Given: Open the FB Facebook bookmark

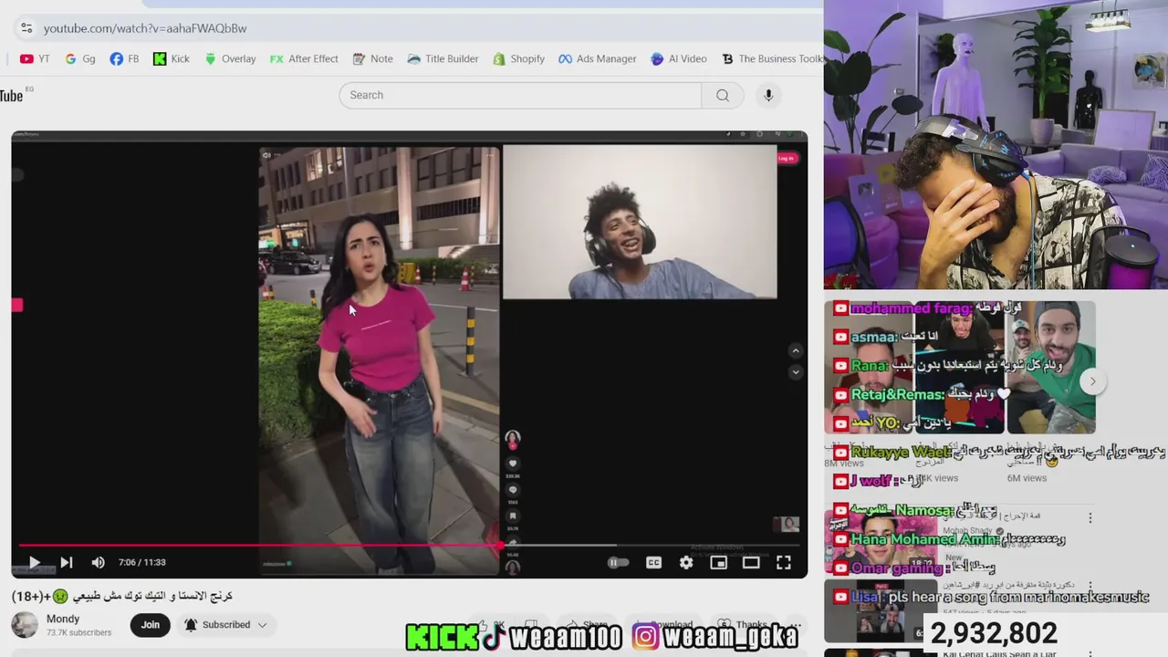Looking at the screenshot, I should click(x=124, y=58).
